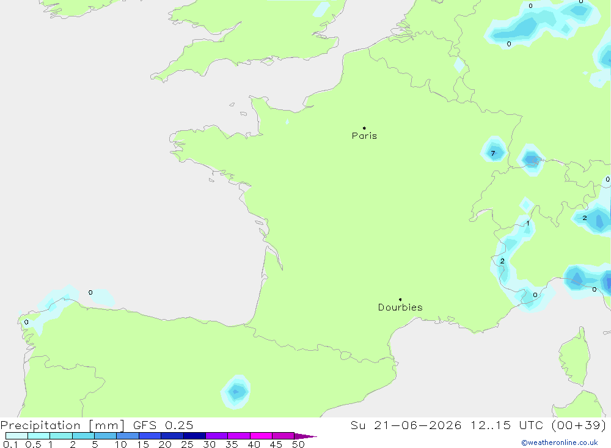Viewport: 611px width, 448px height.
Task: Pick the 1–2 mm legend swatch
Action: [x=61, y=436]
